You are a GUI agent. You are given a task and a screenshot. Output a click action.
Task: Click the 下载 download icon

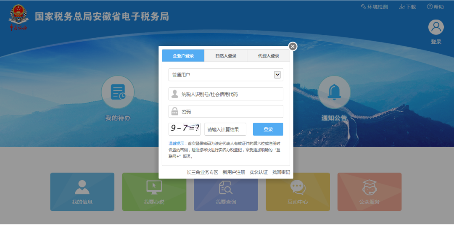click(x=402, y=7)
